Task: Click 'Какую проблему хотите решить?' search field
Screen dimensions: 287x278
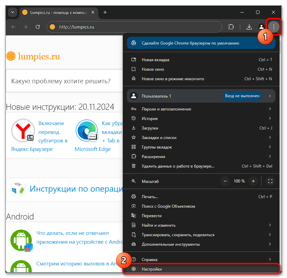Action: point(64,81)
